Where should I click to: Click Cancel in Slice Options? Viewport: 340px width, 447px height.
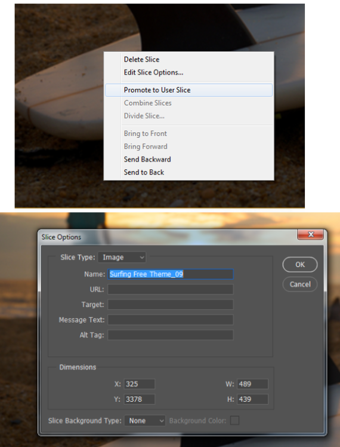[x=300, y=284]
